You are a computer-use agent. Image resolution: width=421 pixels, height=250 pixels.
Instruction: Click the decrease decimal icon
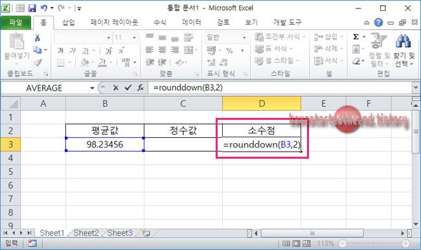223,63
